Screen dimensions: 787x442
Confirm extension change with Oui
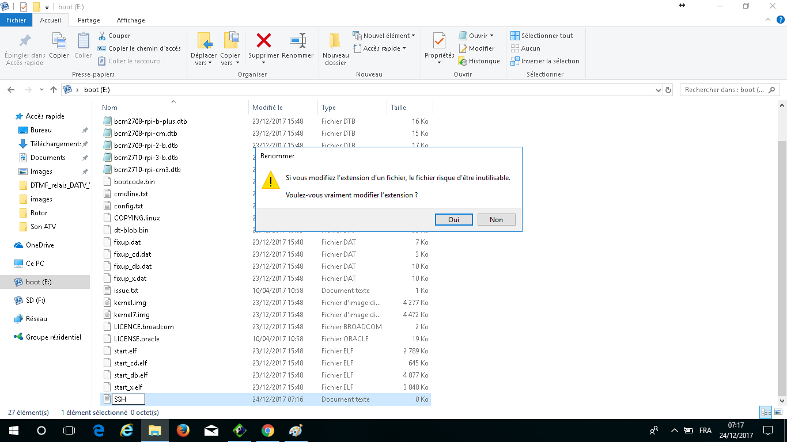453,220
